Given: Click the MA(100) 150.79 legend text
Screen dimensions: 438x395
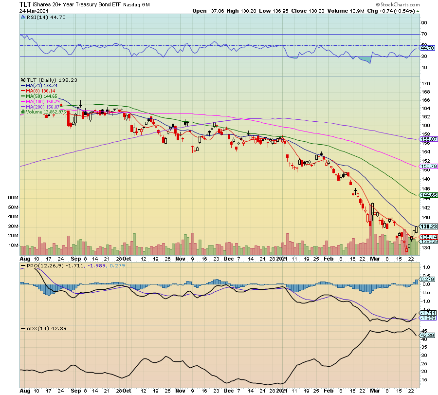Looking at the screenshot, I should [43, 102].
